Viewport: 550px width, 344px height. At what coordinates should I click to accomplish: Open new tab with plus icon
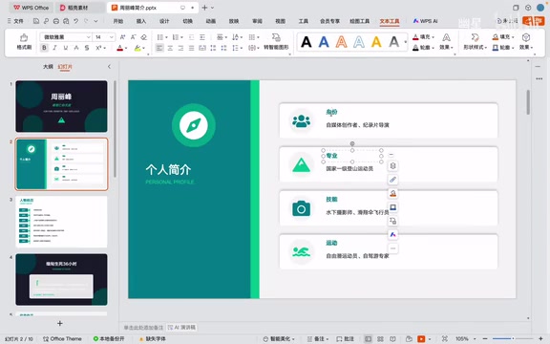point(205,8)
